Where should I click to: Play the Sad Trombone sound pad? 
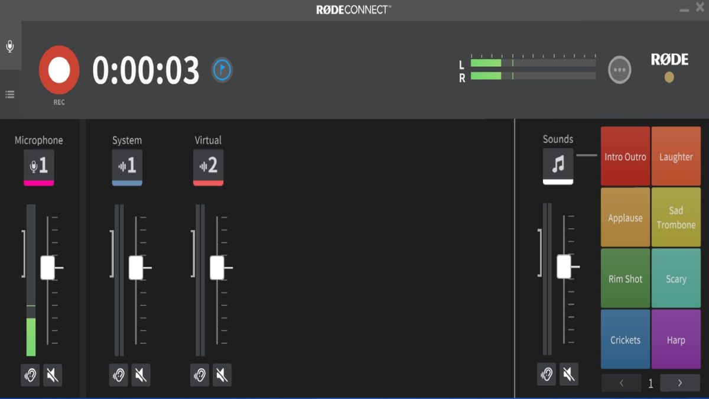[676, 217]
